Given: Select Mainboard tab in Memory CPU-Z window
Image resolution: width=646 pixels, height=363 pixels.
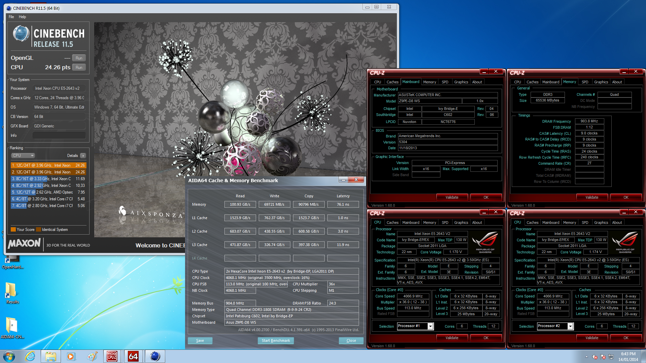Looking at the screenshot, I should [x=550, y=82].
